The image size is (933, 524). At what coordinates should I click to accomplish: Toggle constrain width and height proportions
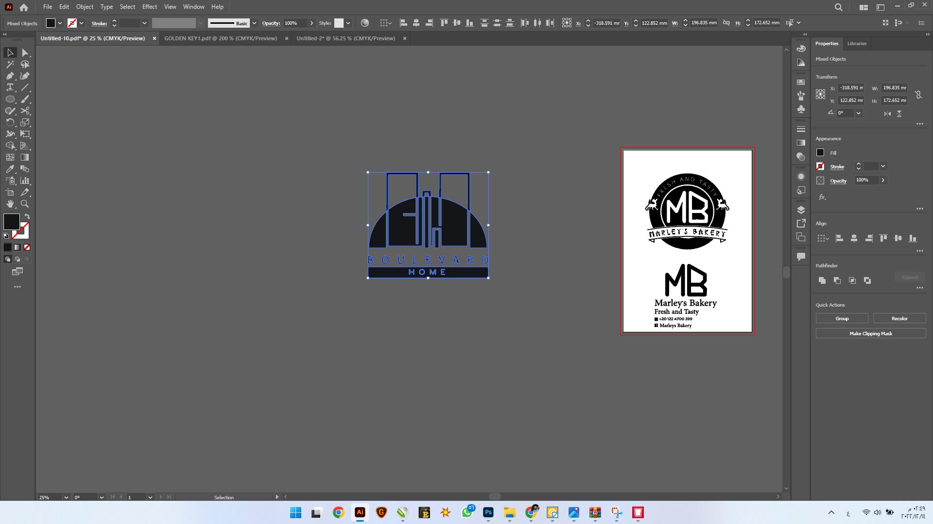pyautogui.click(x=918, y=95)
